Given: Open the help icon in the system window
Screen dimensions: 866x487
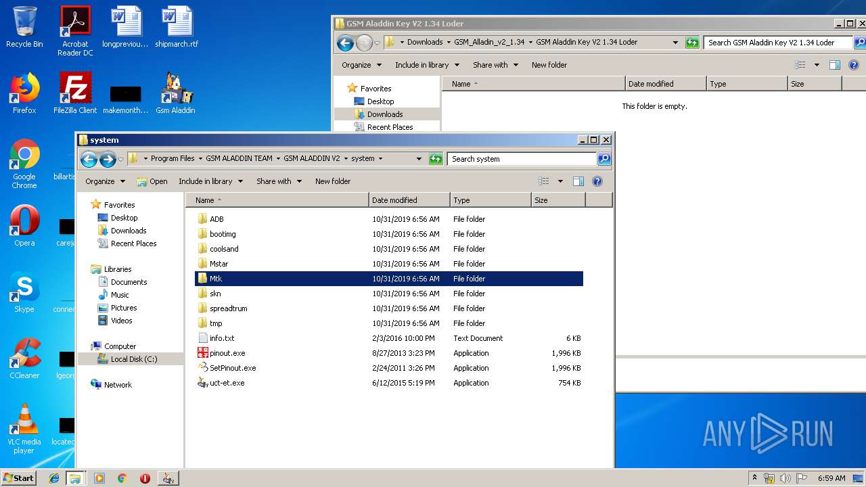Looking at the screenshot, I should (x=597, y=181).
